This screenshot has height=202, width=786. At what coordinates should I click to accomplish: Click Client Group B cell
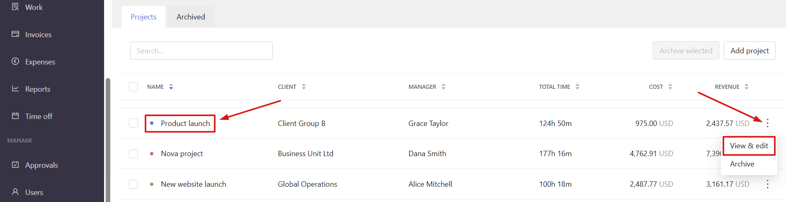(301, 124)
